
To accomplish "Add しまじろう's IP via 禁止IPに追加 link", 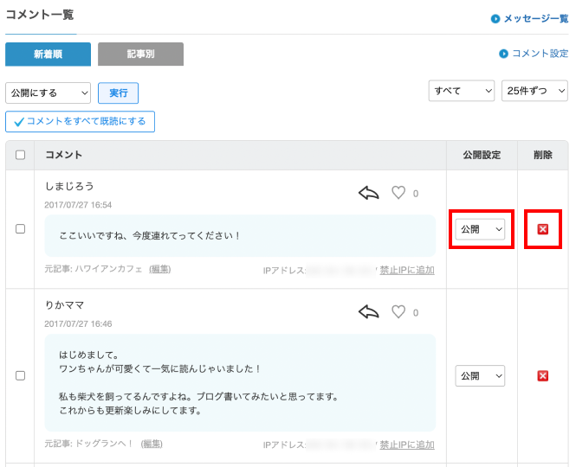I will coord(407,271).
